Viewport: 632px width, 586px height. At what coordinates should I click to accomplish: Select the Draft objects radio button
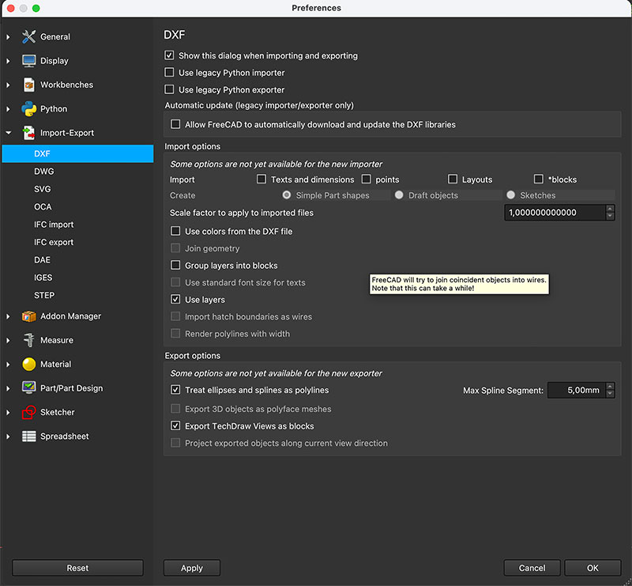click(x=399, y=195)
